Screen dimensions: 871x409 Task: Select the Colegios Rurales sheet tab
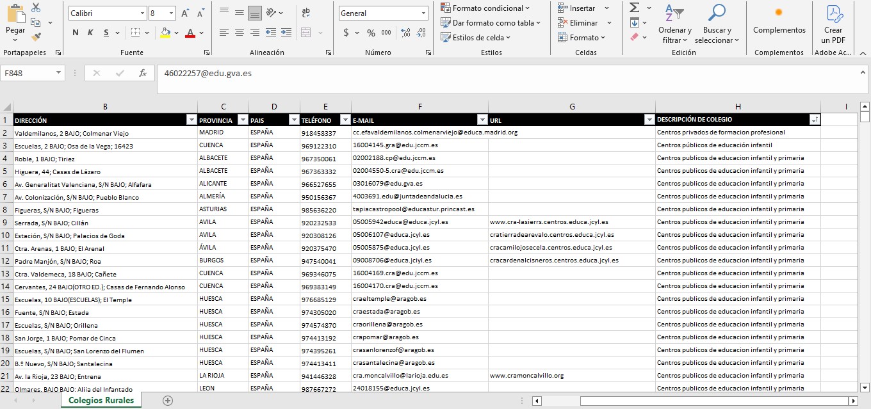(101, 400)
